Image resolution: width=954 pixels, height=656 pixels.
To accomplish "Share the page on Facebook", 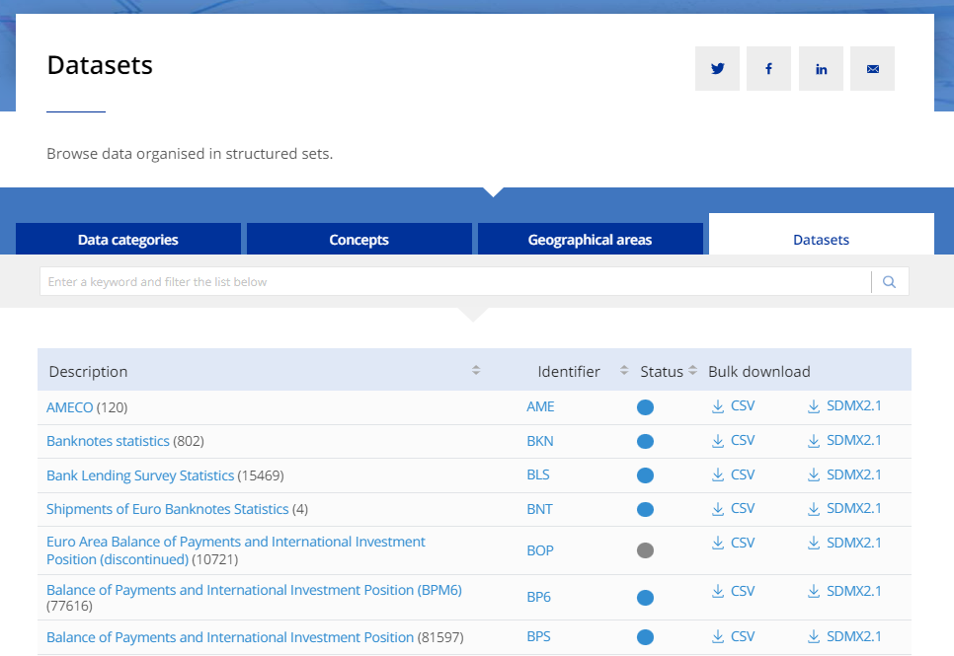I will [768, 68].
